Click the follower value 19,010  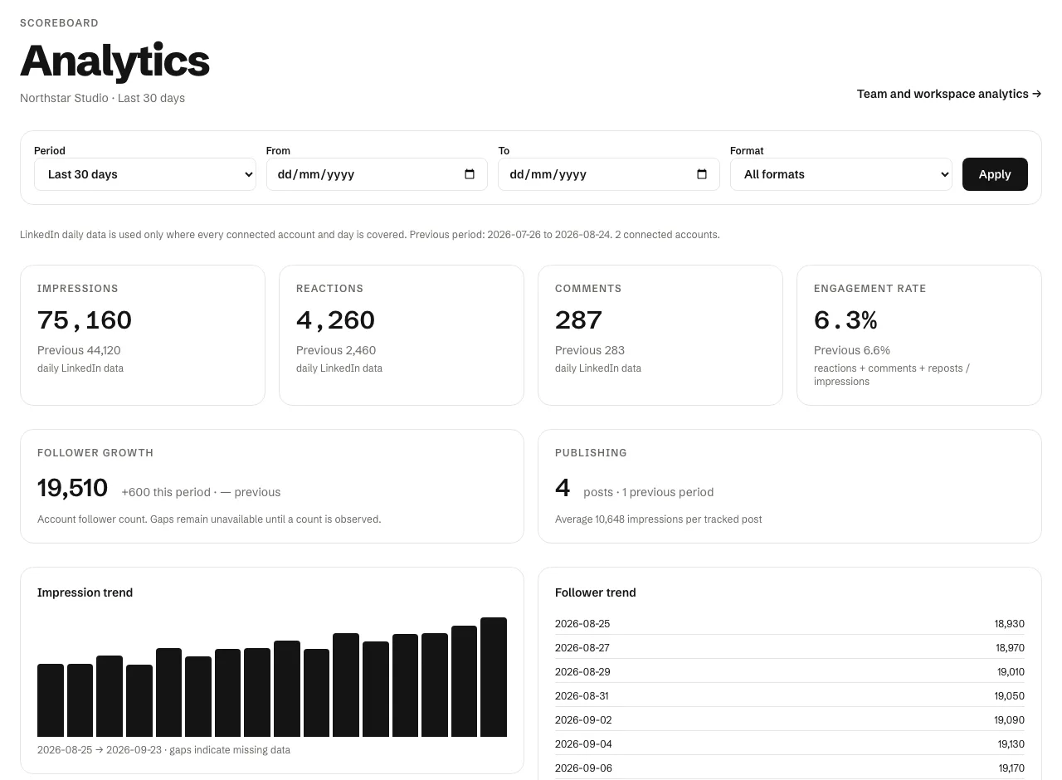coord(1011,672)
